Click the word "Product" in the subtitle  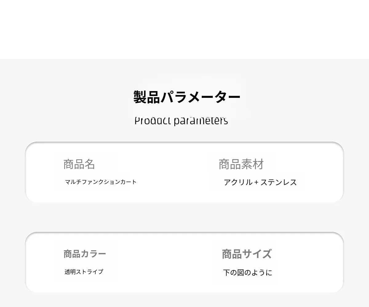tap(153, 121)
